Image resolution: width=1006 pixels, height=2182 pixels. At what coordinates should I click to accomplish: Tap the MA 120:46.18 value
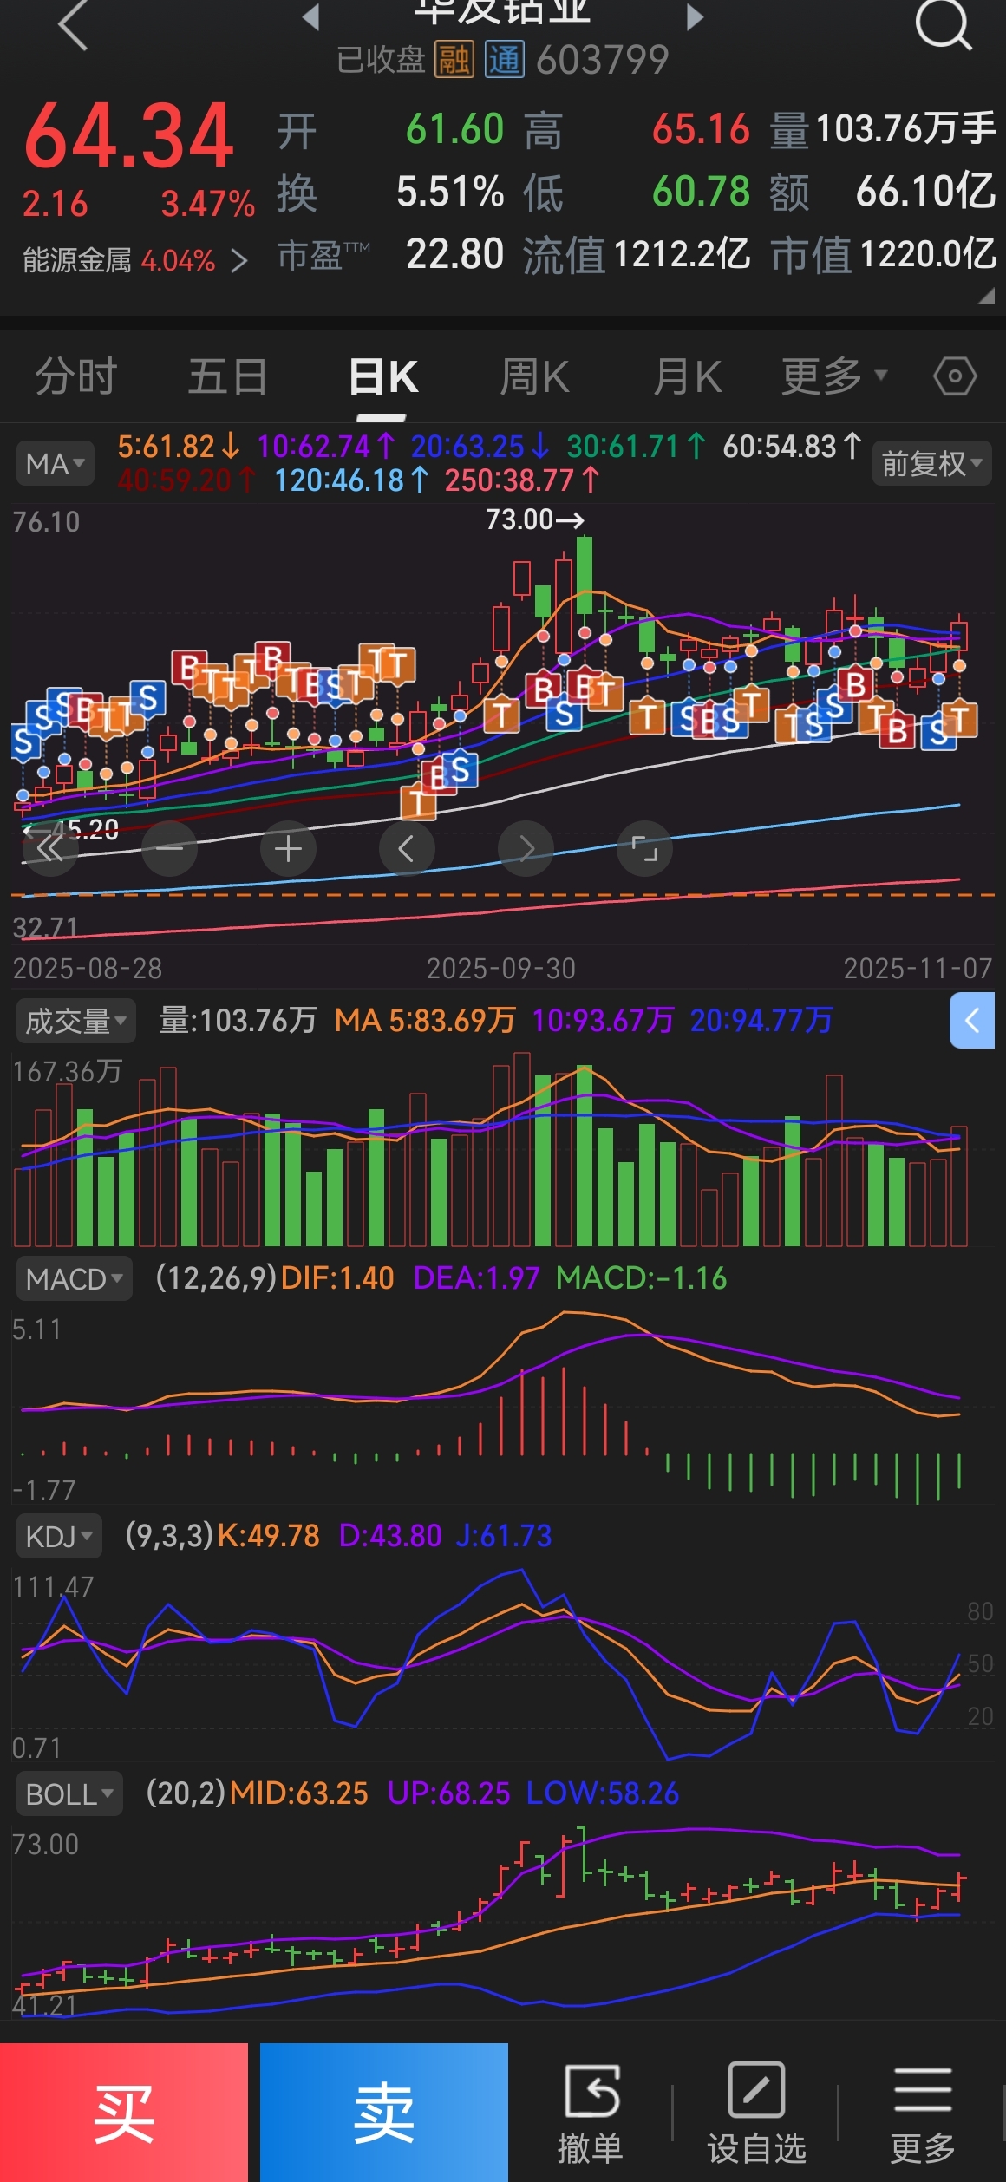351,480
